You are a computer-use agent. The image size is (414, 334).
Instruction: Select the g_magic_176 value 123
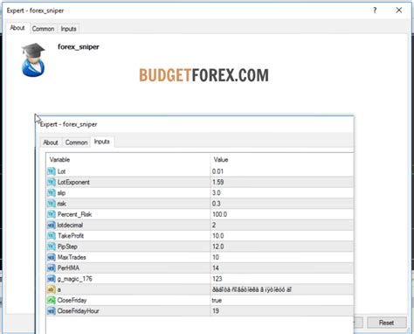coord(217,279)
